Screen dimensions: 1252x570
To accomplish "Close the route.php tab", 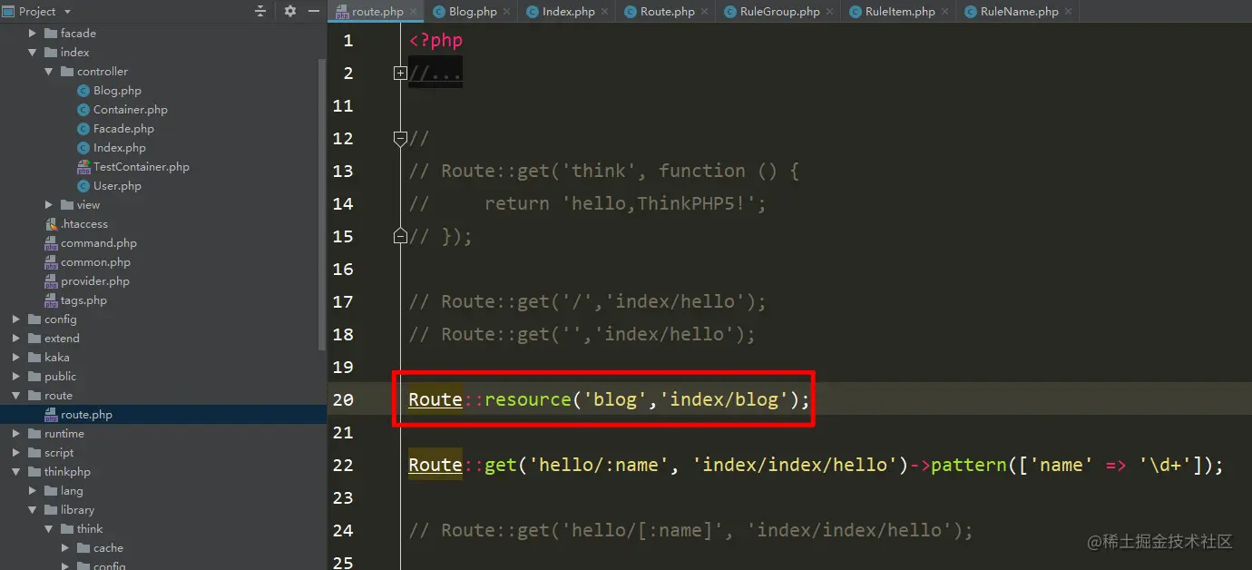I will click(414, 12).
